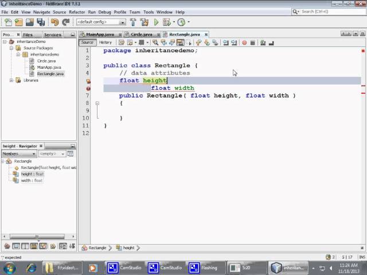Image resolution: width=367 pixels, height=275 pixels.
Task: Toggle the Source view button
Action: [x=87, y=42]
